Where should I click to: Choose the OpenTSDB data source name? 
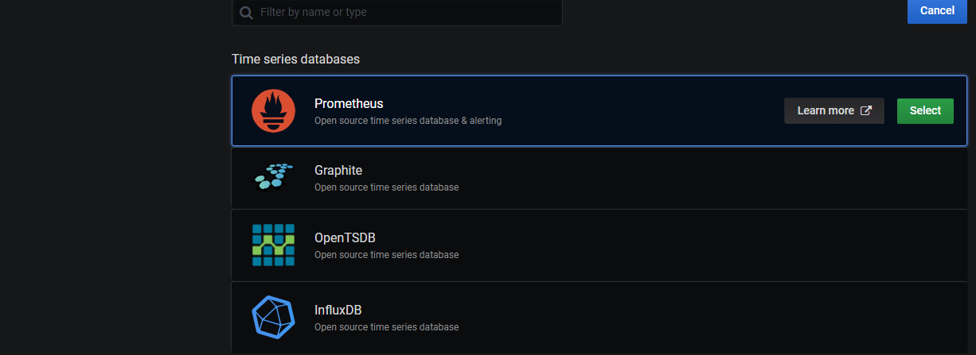coord(345,237)
